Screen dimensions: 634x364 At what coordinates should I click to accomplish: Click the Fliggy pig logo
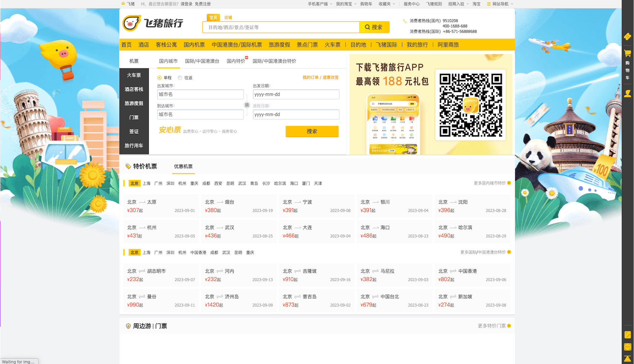pyautogui.click(x=152, y=23)
